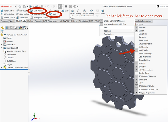Viewport: 168px width, 126px height.
Task: Expand the Solid Bodies(1) node
Action: [2, 48]
